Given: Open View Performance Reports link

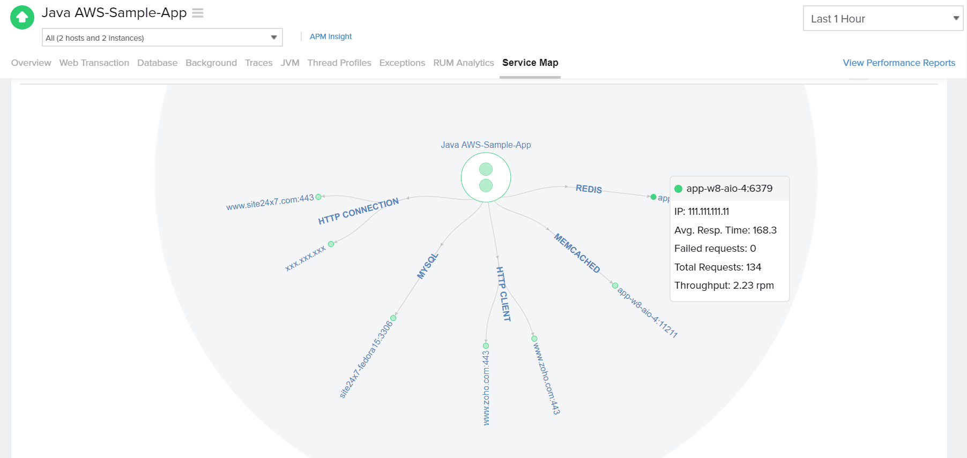Looking at the screenshot, I should 899,63.
